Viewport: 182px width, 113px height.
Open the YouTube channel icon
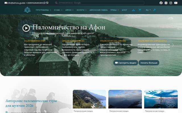tap(176, 3)
